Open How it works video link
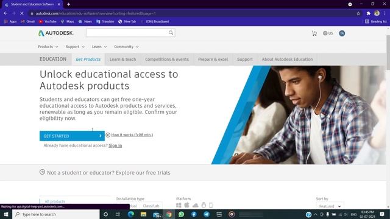This screenshot has width=390, height=219. [x=132, y=135]
